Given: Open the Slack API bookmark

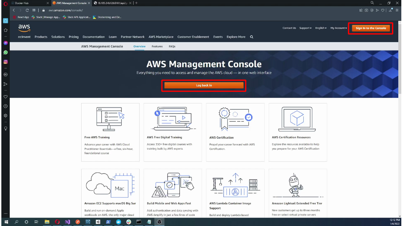Looking at the screenshot, I should coord(77,17).
